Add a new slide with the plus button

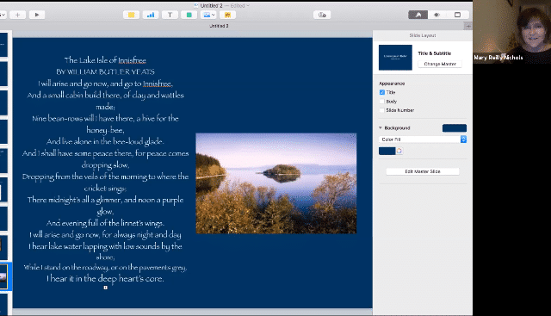(x=17, y=15)
